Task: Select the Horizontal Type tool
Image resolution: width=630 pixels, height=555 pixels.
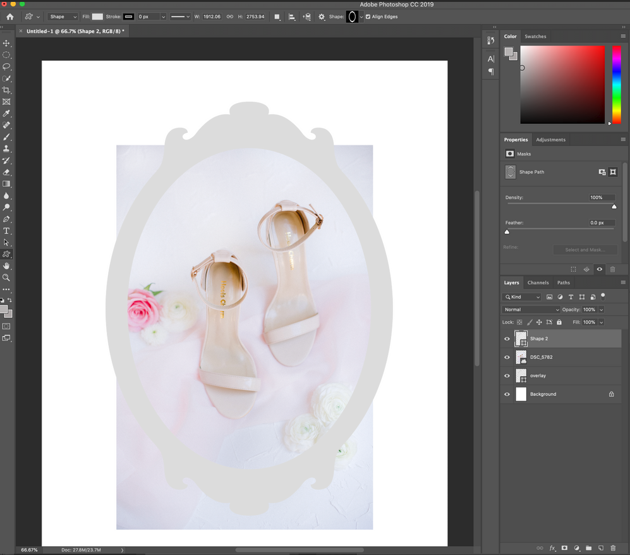Action: coord(7,231)
